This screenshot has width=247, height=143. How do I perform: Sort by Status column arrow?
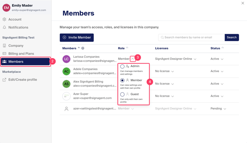pyautogui.click(x=223, y=48)
